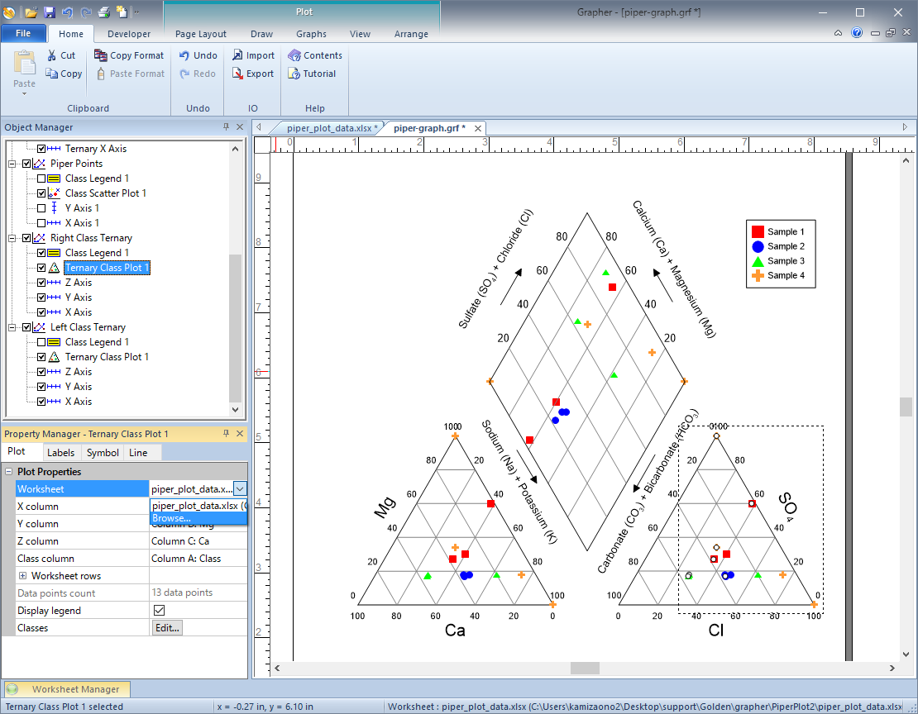The height and width of the screenshot is (714, 918).
Task: Click the document tabs left scroll arrow
Action: coord(258,127)
